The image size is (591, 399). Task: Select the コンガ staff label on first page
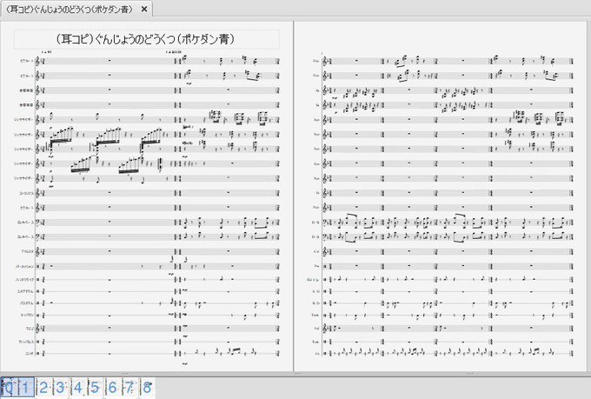pyautogui.click(x=30, y=354)
